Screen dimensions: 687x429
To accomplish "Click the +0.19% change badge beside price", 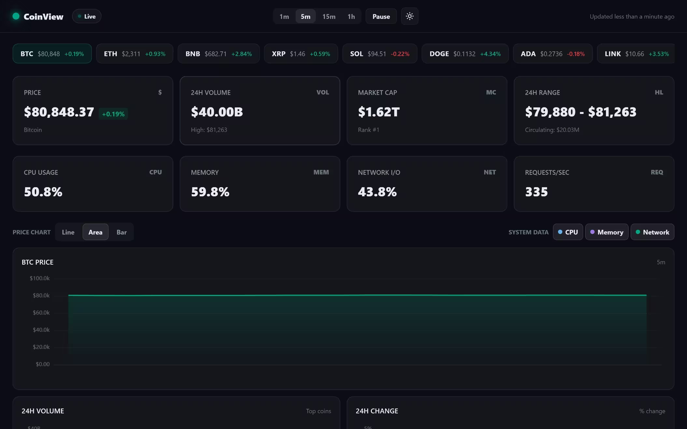I will point(113,114).
